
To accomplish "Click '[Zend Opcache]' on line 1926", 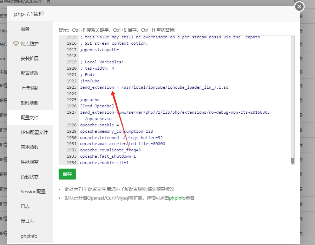I will coord(97,106).
